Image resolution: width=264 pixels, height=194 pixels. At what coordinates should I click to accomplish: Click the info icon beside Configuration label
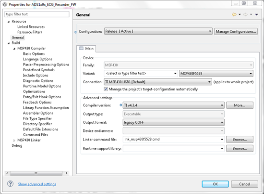pos(75,32)
